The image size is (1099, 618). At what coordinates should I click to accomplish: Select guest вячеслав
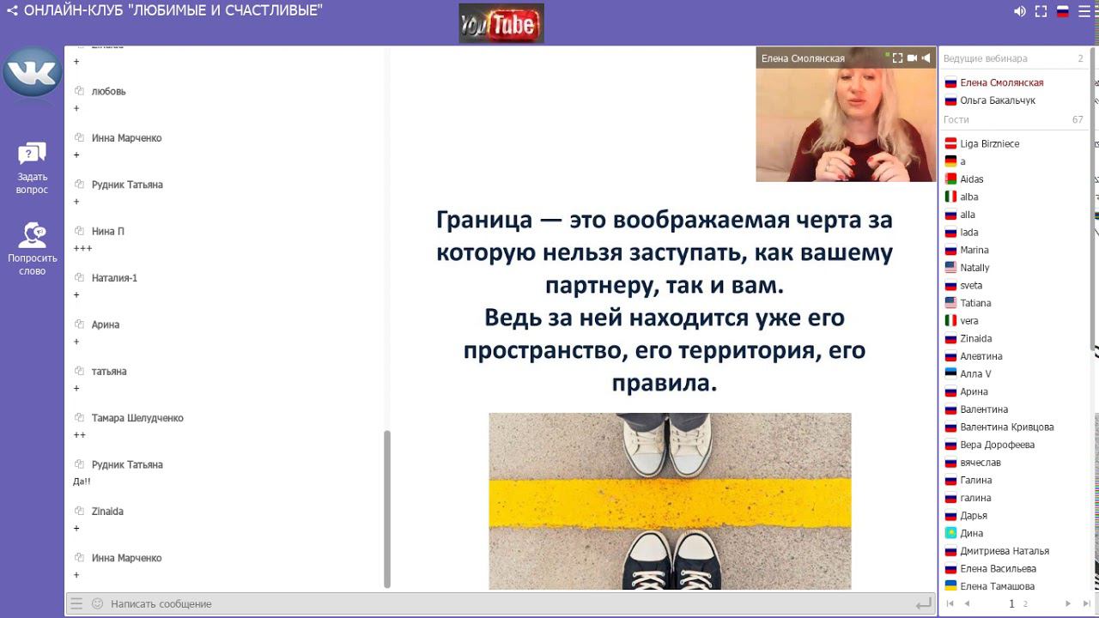point(981,463)
